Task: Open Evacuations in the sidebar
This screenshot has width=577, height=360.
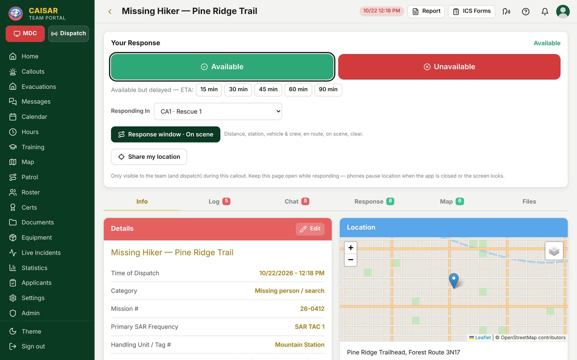Action: 47,87
